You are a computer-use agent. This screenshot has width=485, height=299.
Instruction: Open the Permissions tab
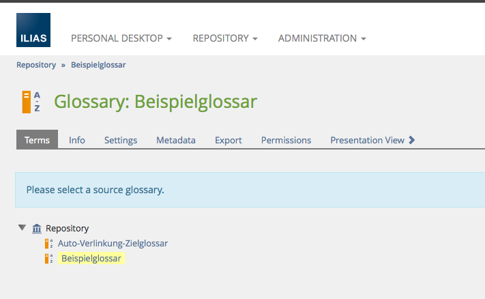pyautogui.click(x=286, y=140)
